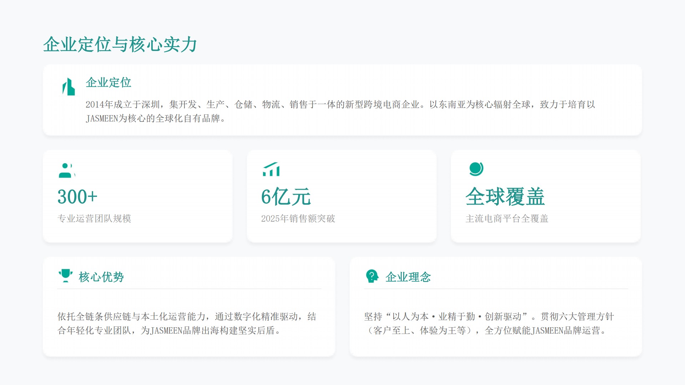Click the head icon beside 企业理念
685x385 pixels.
coord(372,276)
